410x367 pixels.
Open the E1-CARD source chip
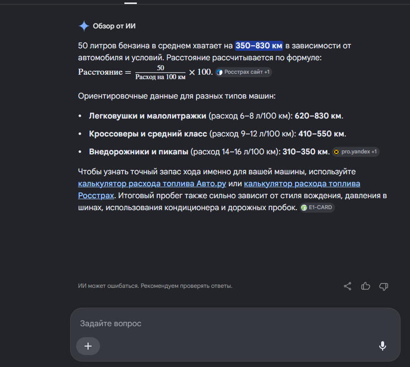click(x=317, y=208)
